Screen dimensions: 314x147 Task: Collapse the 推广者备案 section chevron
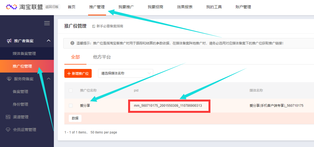49,41
